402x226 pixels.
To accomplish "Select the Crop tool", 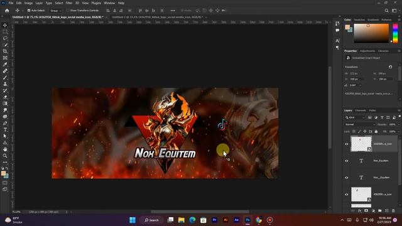I will 5,51.
